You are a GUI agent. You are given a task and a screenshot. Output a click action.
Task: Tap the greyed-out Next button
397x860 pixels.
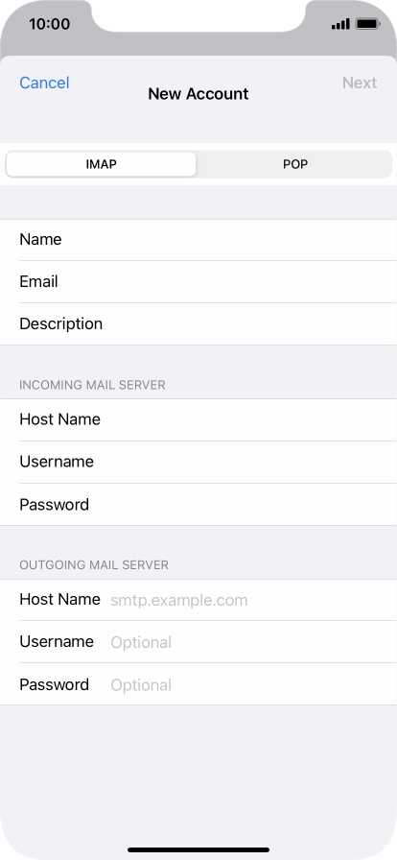360,83
